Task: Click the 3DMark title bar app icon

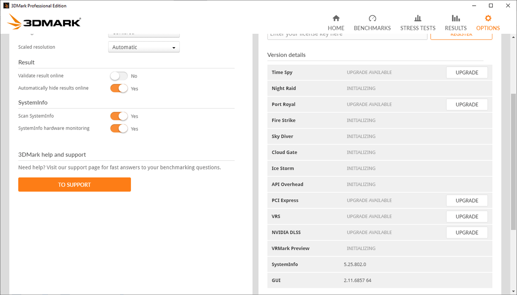Action: 6,6
